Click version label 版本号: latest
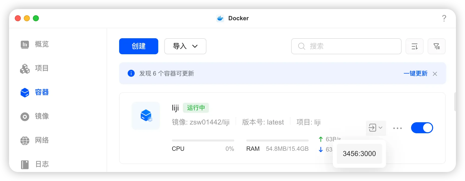465x181 pixels. [263, 122]
